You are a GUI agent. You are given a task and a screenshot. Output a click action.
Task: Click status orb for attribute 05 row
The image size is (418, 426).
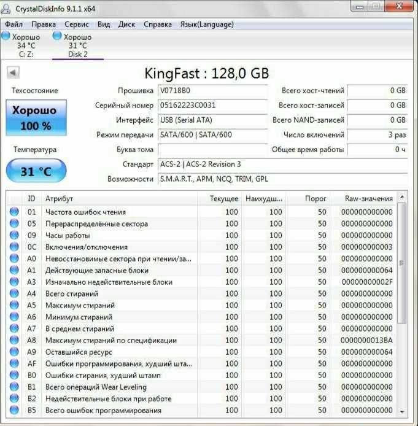click(x=14, y=223)
